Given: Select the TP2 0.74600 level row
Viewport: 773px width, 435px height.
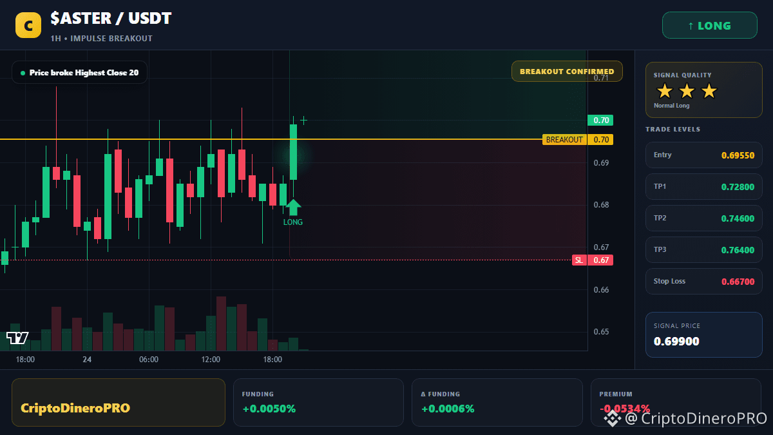Looking at the screenshot, I should (x=703, y=218).
